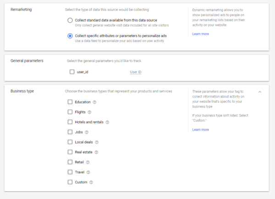
Task: Open help icon next to Real estate
Action: (96, 152)
